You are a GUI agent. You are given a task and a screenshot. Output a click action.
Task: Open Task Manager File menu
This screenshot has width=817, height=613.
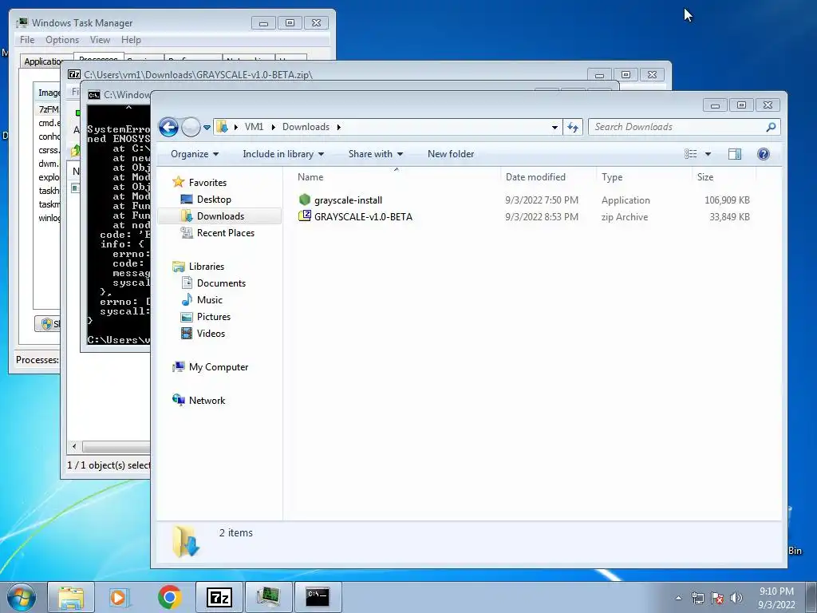pos(27,40)
